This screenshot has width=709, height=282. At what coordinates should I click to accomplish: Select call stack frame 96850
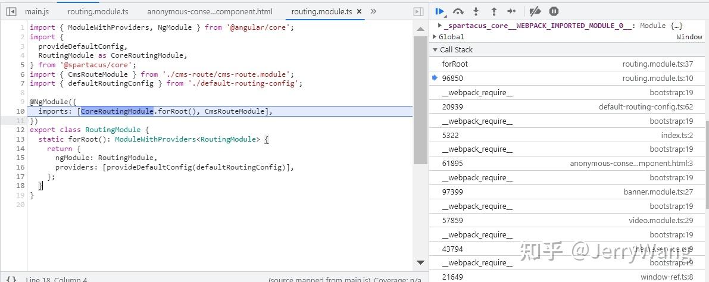567,78
